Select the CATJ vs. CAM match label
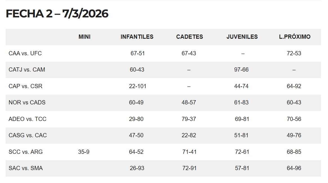 (27, 70)
